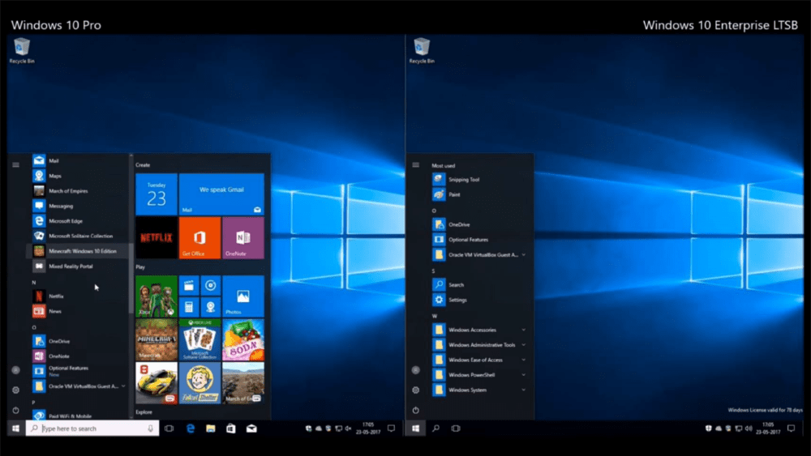Launch Microsoft Edge from the app list
The height and width of the screenshot is (456, 811).
point(78,220)
